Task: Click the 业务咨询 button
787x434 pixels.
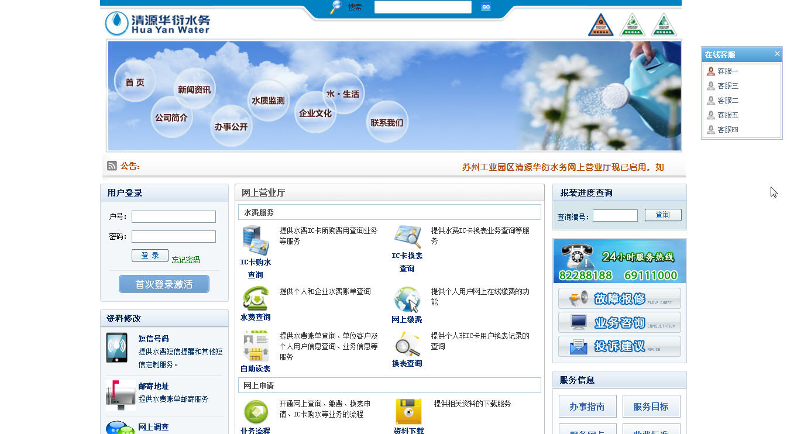Action: coord(620,322)
